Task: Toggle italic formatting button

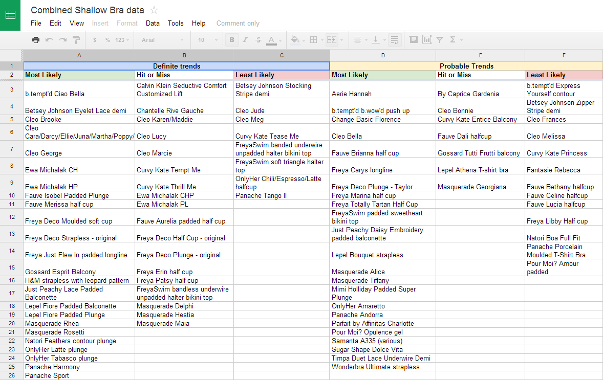Action: (x=245, y=39)
